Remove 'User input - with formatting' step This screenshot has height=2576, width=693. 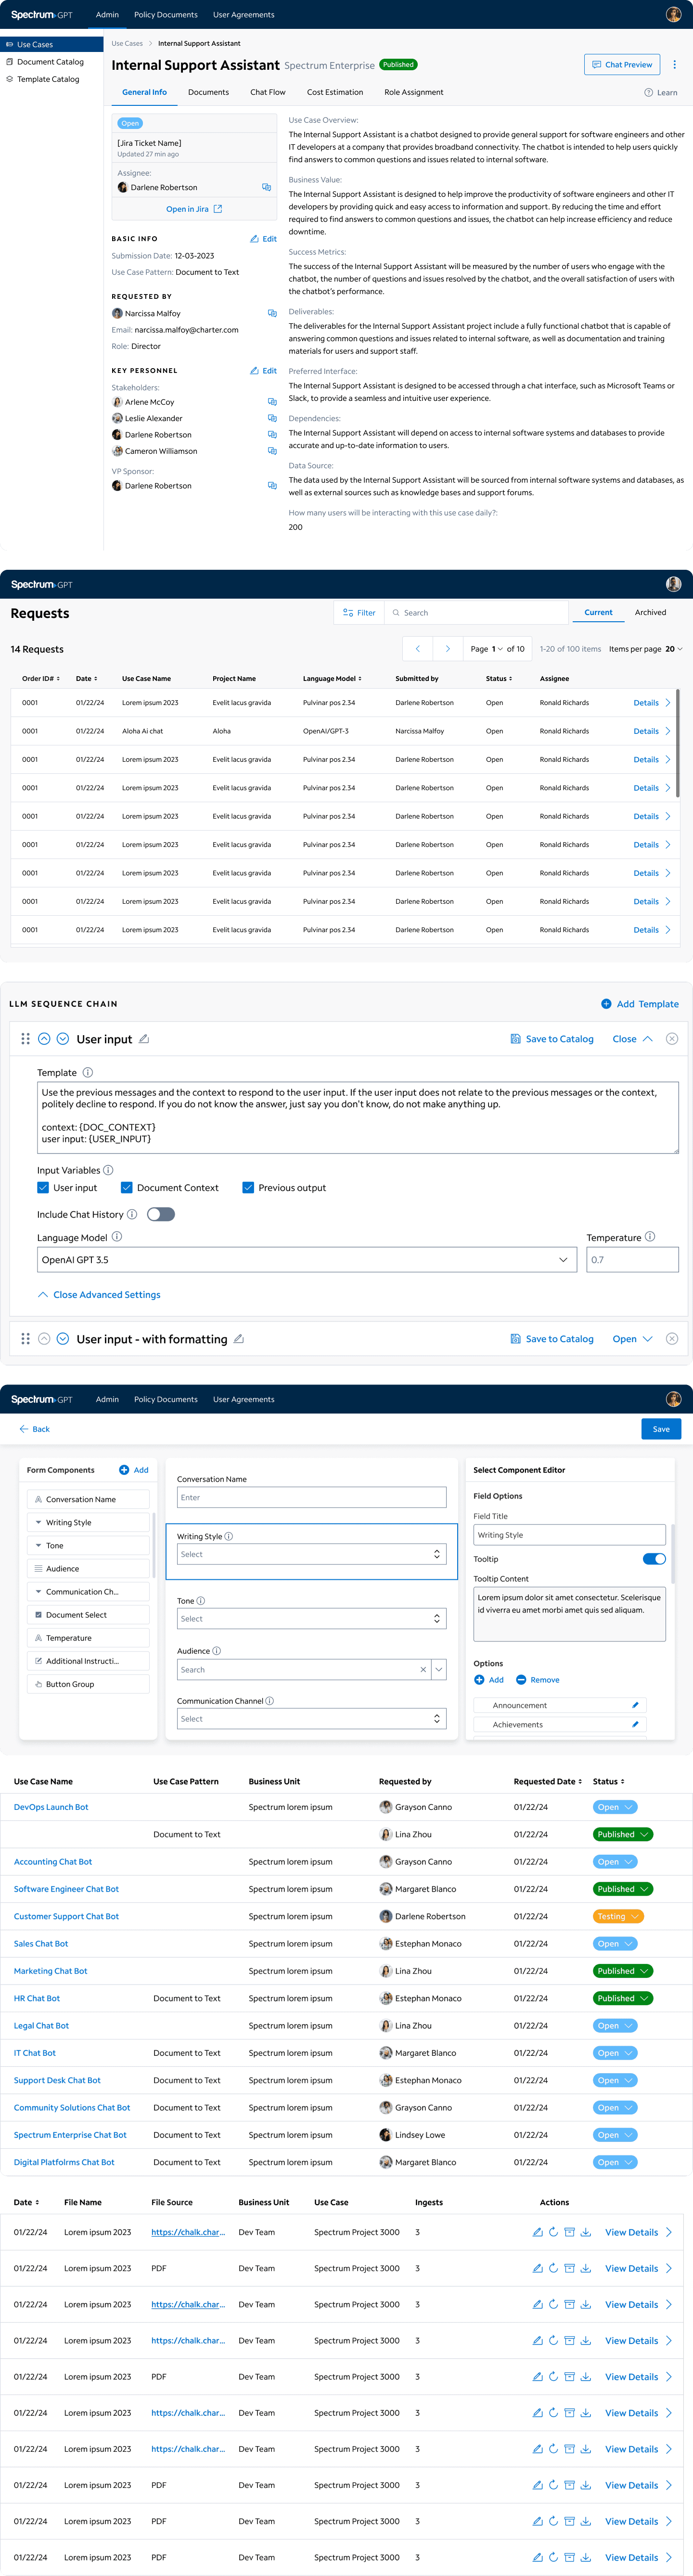coord(672,1339)
